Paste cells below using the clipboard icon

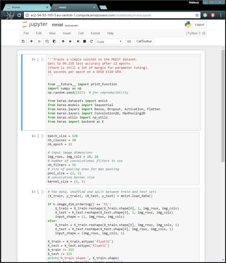point(54,42)
